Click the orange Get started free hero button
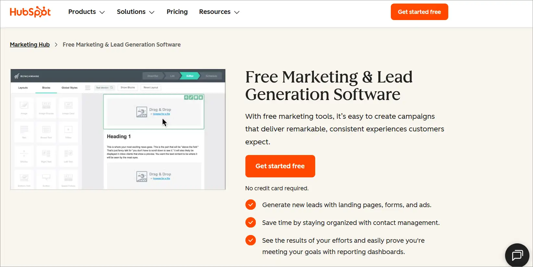The width and height of the screenshot is (533, 267). (280, 166)
